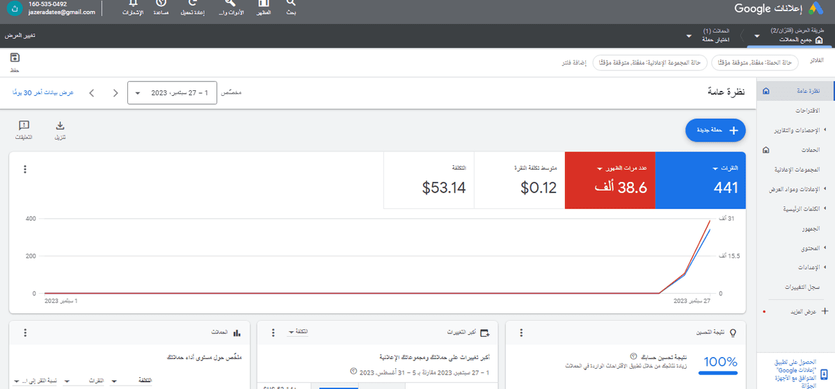Image resolution: width=835 pixels, height=389 pixels.
Task: Open the notifications (الإشعارات) bell icon
Action: pos(132,3)
